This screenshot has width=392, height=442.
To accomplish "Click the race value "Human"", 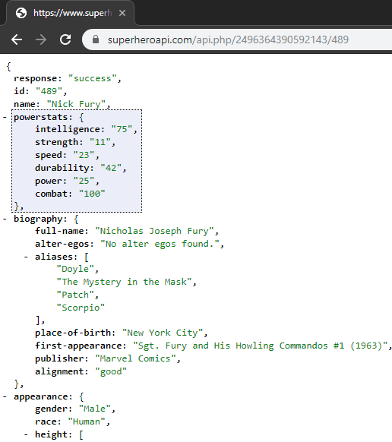I will point(87,421).
